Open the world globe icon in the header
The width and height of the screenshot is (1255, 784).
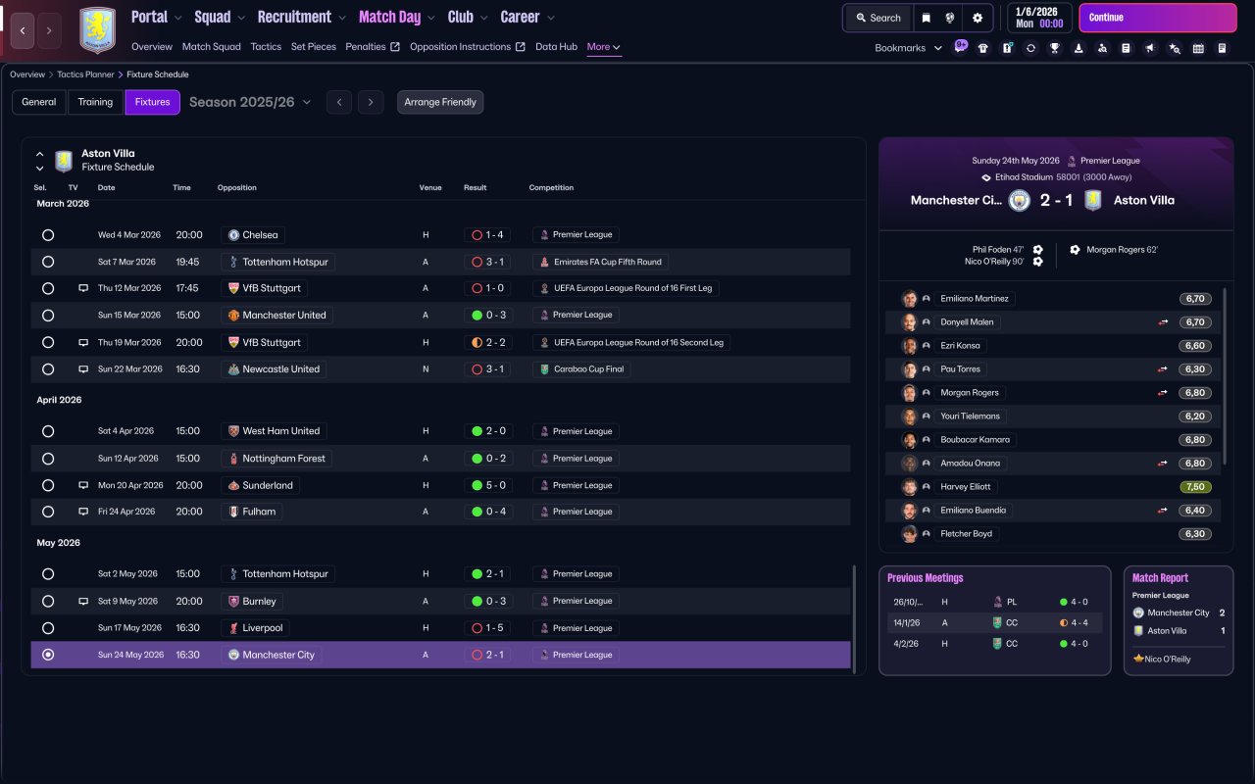[950, 18]
